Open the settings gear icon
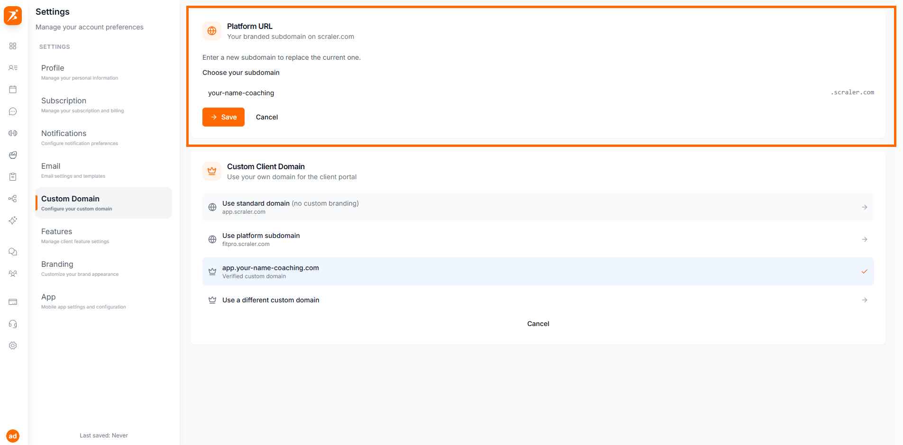The image size is (903, 445). pyautogui.click(x=12, y=345)
